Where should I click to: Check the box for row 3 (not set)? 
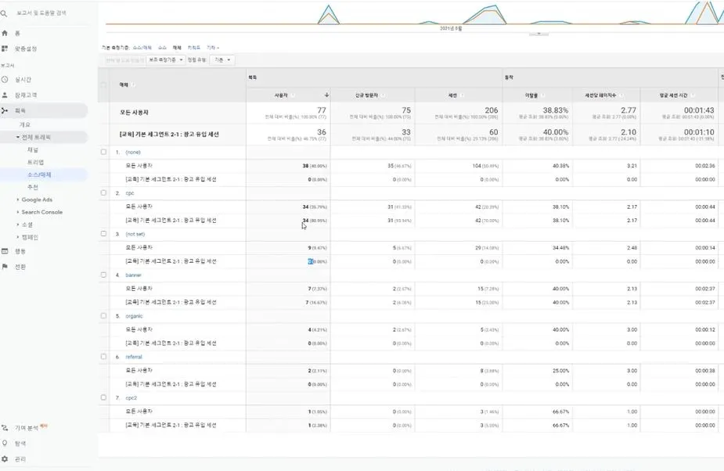click(103, 234)
